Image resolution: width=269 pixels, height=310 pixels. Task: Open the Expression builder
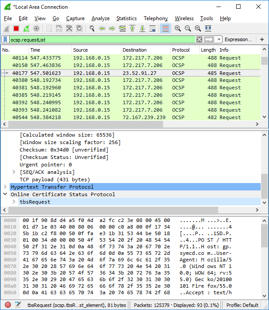[x=238, y=39]
